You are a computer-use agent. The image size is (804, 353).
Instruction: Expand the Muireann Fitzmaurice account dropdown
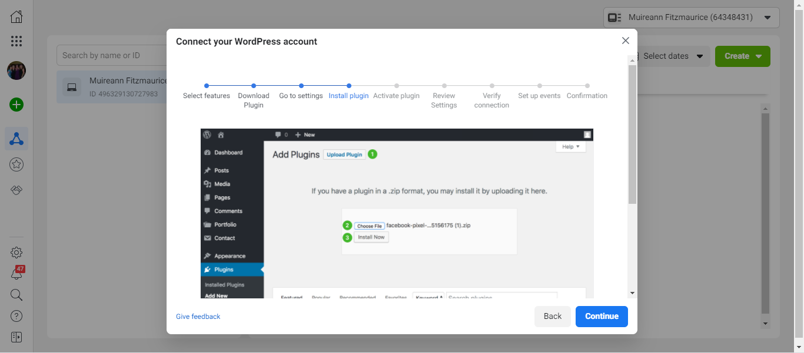tap(691, 18)
